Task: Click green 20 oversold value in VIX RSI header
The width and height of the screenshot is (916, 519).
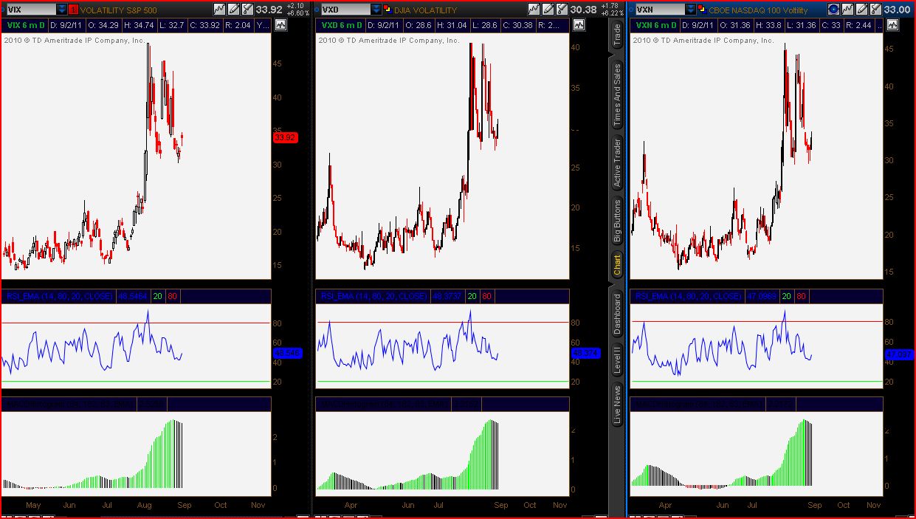Action: coord(158,296)
